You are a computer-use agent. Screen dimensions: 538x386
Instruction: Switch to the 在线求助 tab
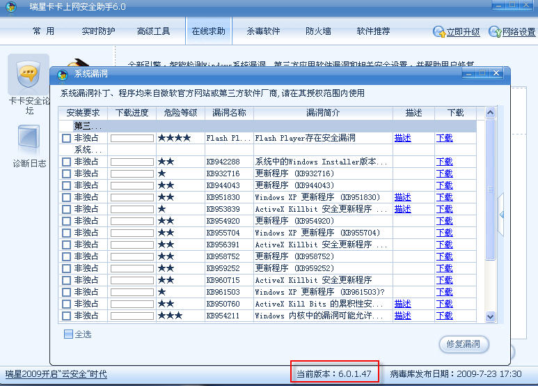tap(209, 31)
